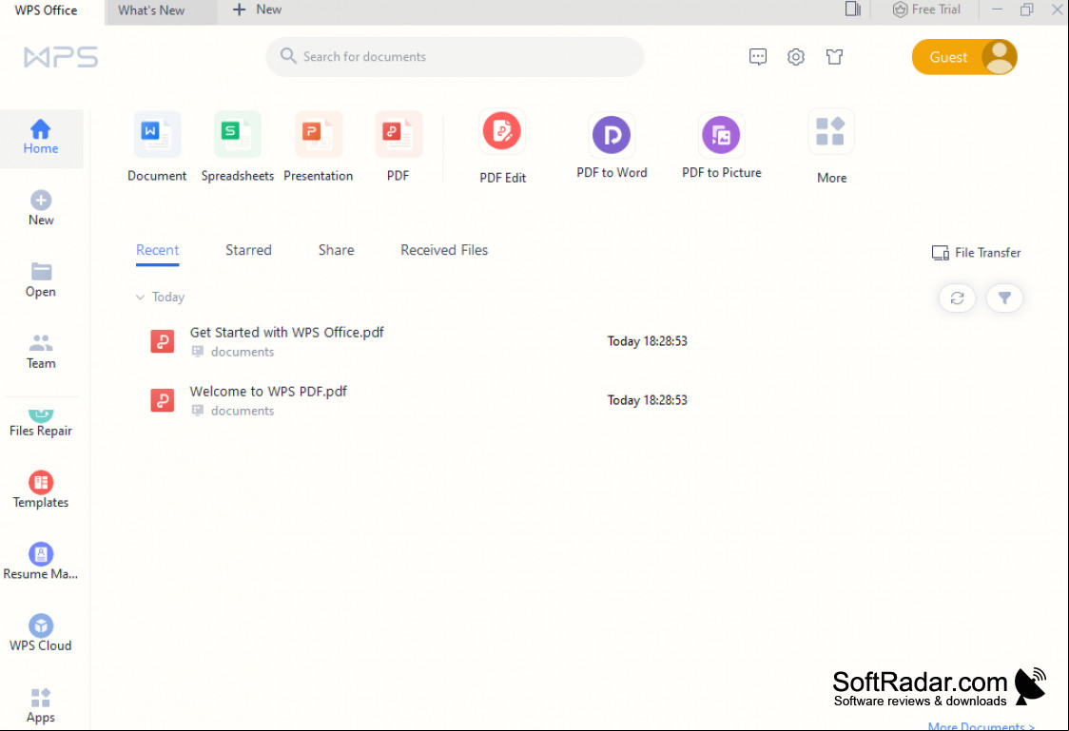Open the Received Files tab
This screenshot has height=731, width=1069.
click(444, 250)
